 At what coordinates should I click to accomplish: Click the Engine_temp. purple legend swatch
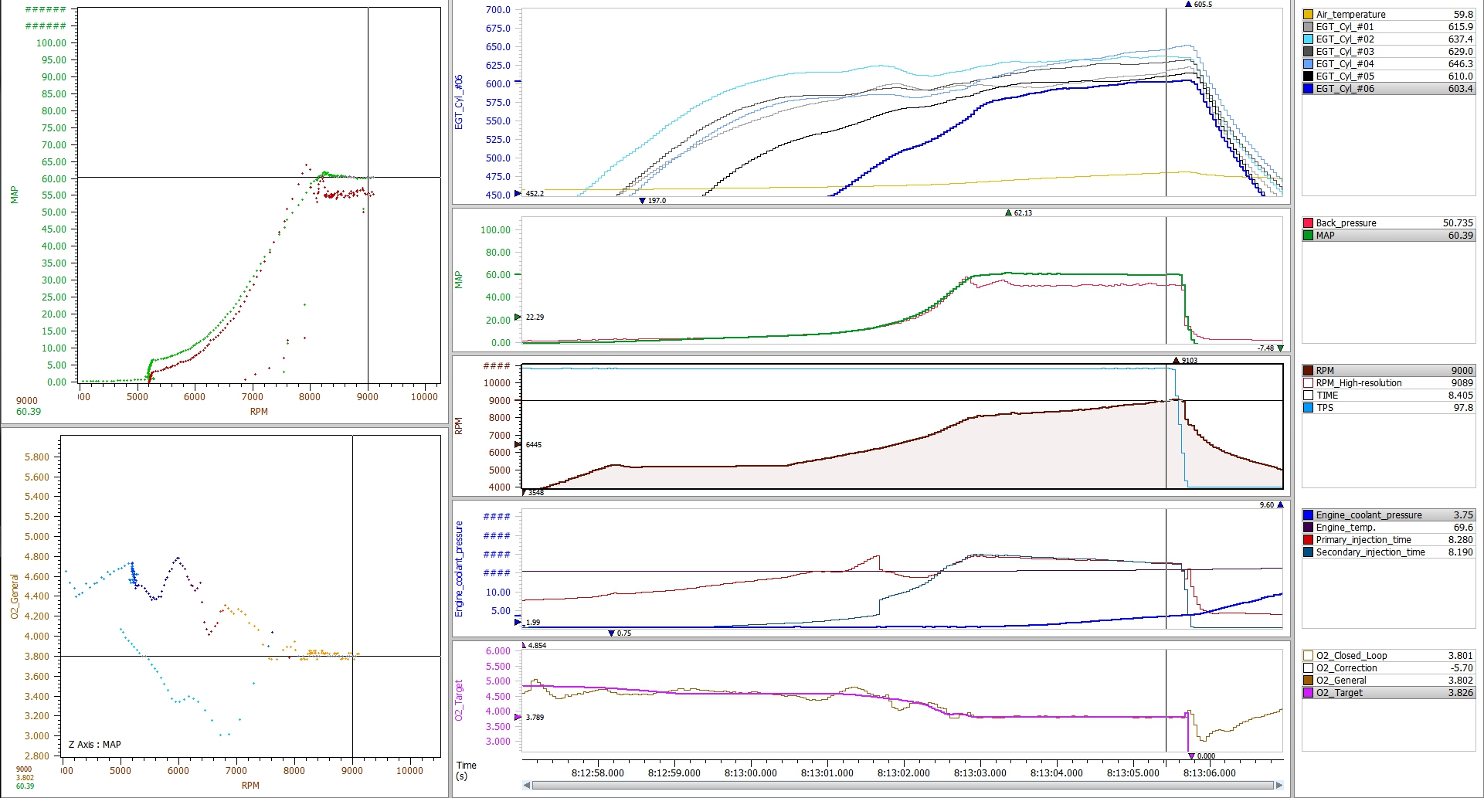pos(1308,528)
